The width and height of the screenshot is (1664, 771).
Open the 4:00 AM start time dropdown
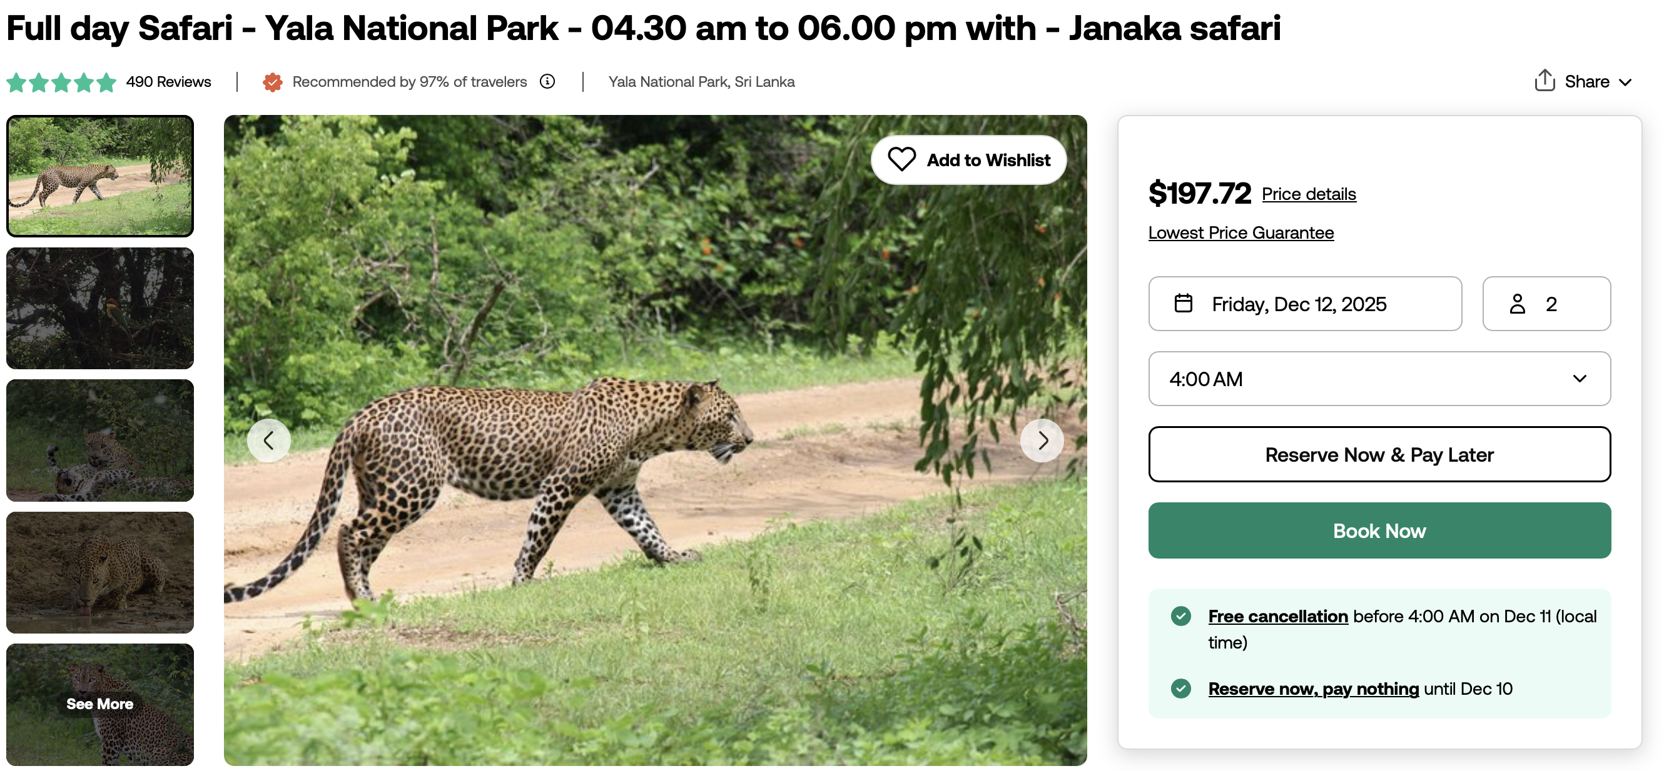click(x=1379, y=379)
